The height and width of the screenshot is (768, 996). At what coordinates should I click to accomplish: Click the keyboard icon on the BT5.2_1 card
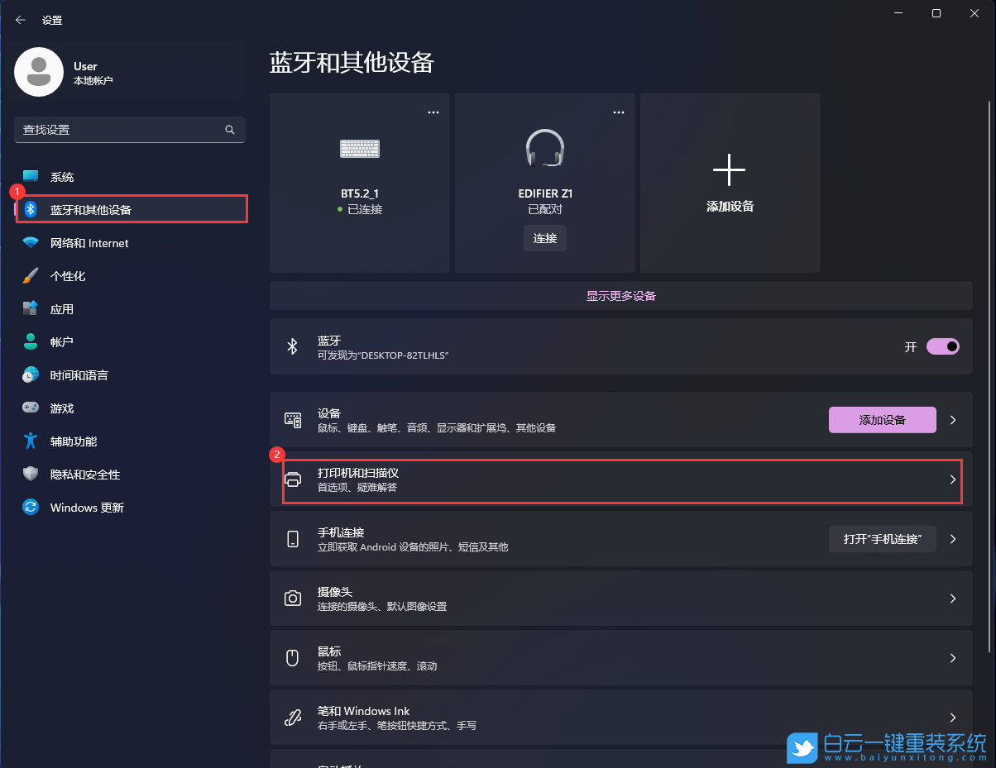coord(359,149)
